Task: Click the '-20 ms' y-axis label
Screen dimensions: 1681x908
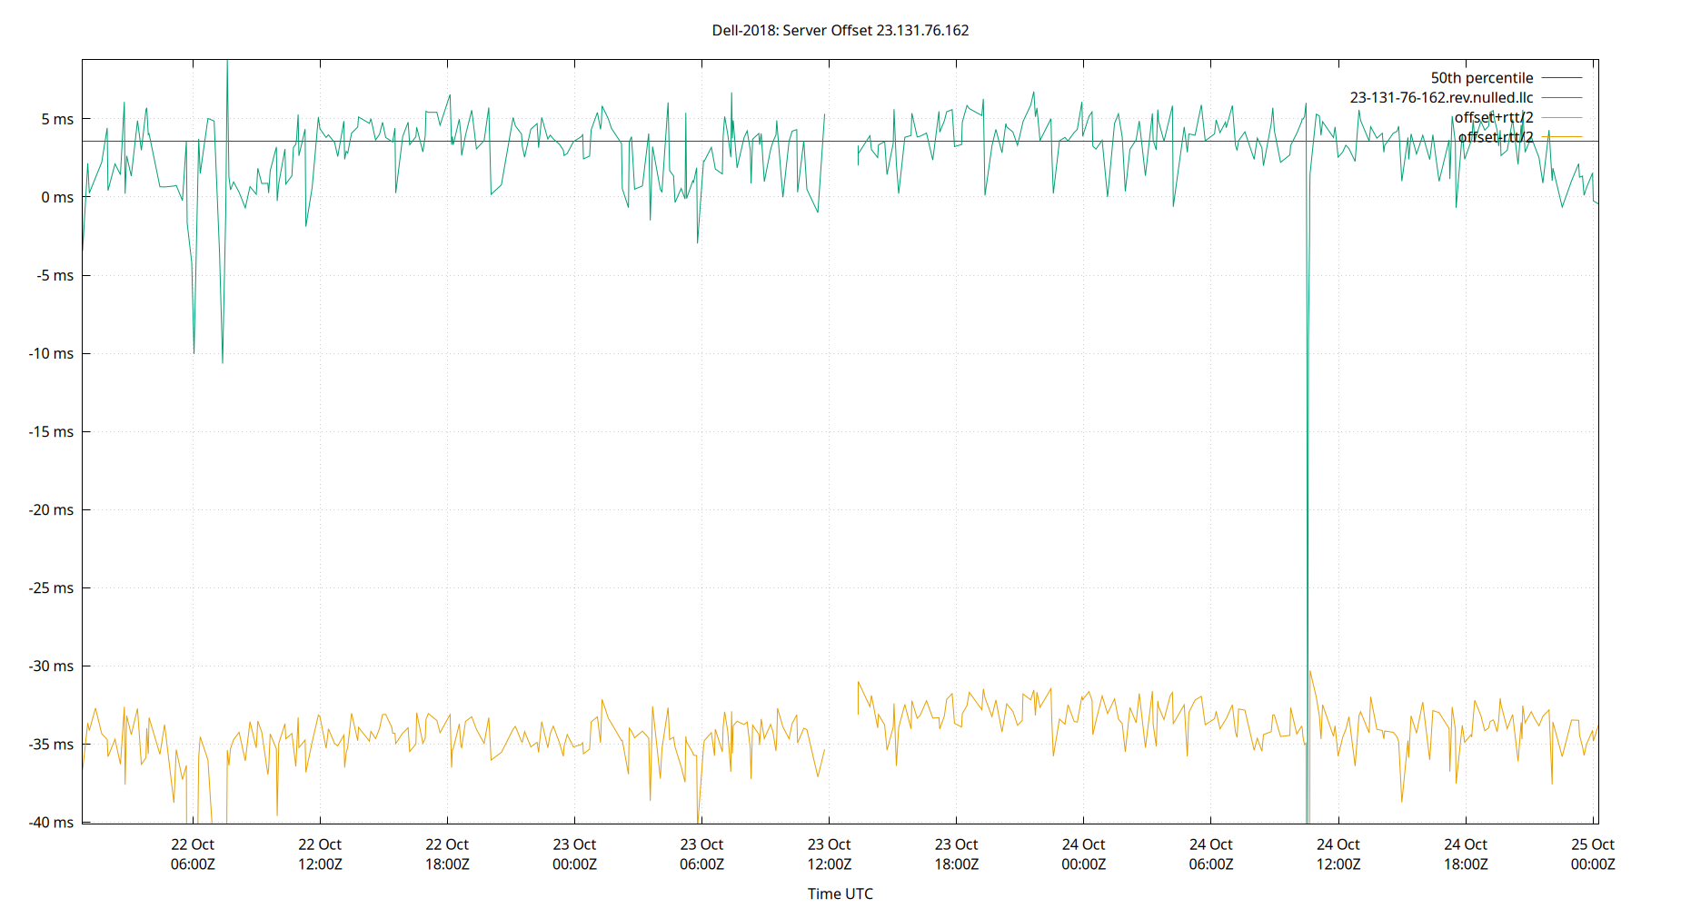Action: coord(52,509)
